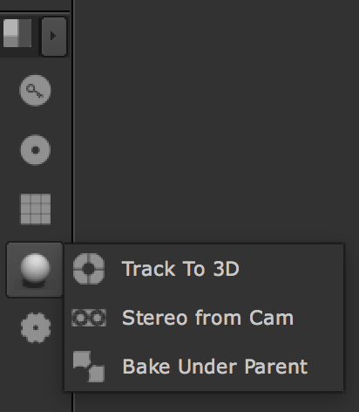Expand the small arrow button at top
Screen dimensions: 359x412
point(54,37)
